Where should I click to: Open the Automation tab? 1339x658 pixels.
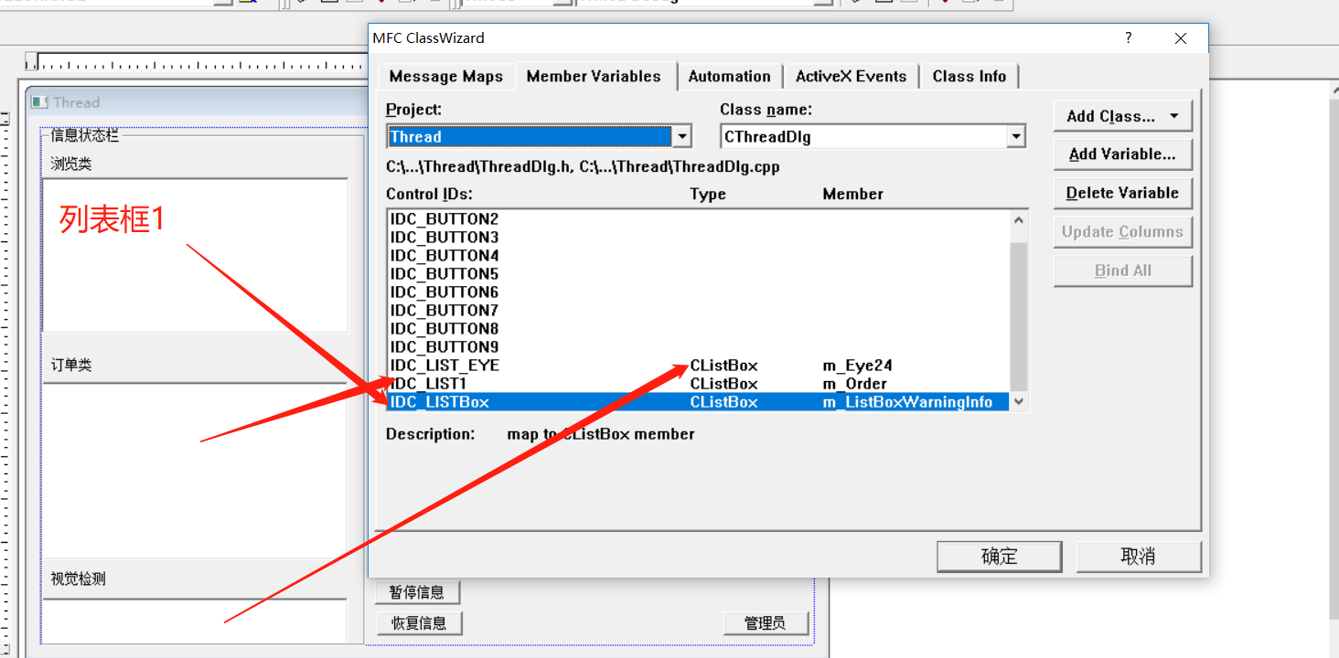tap(729, 77)
